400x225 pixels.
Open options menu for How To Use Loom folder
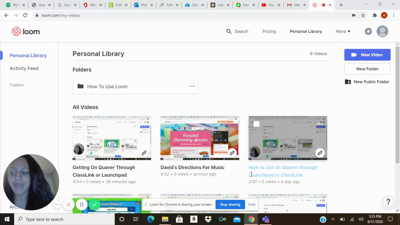point(192,86)
